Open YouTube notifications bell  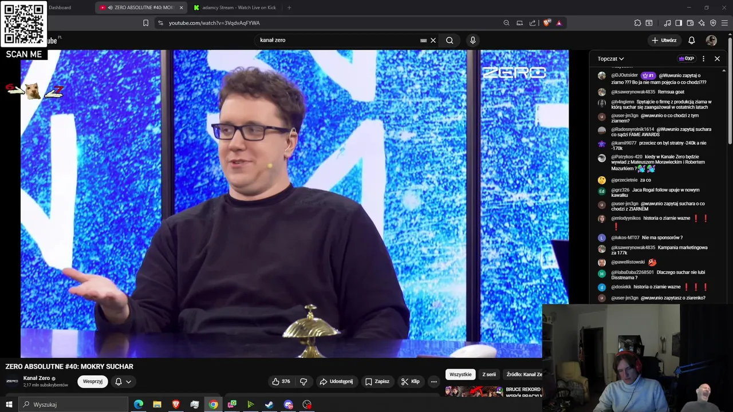point(691,40)
